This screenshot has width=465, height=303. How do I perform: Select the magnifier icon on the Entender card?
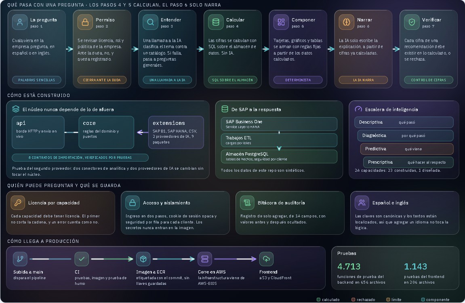point(150,22)
